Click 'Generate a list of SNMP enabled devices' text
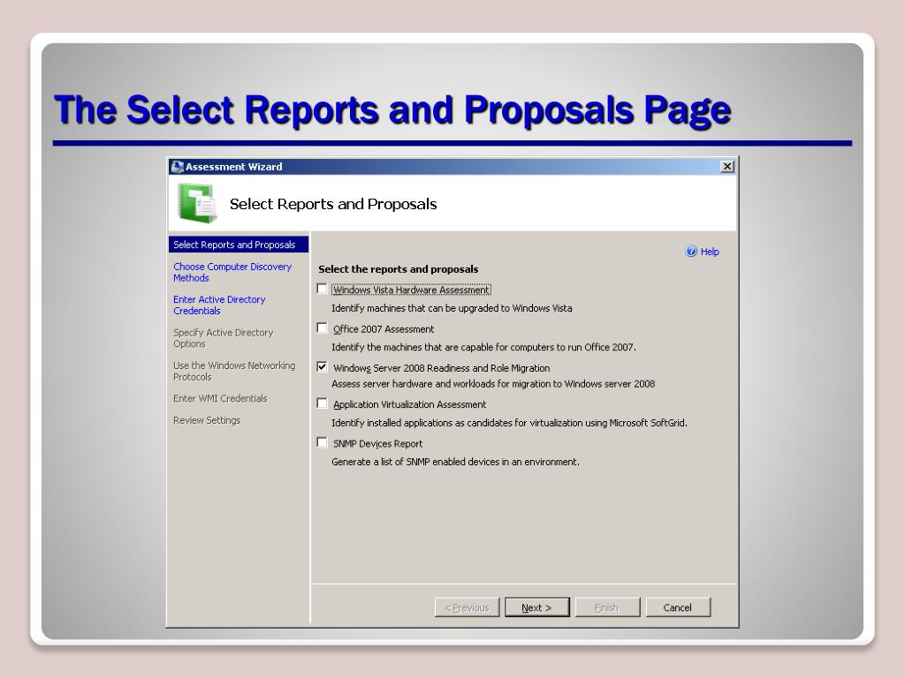 [x=455, y=462]
